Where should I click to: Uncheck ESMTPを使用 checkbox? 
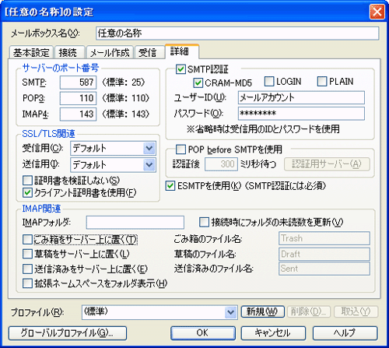[170, 186]
